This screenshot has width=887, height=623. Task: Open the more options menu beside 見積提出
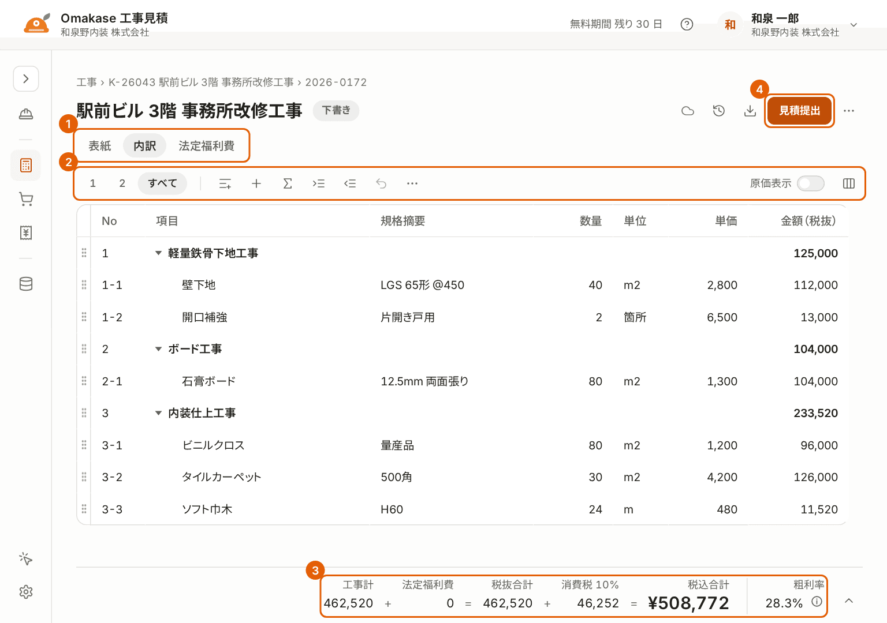click(849, 111)
